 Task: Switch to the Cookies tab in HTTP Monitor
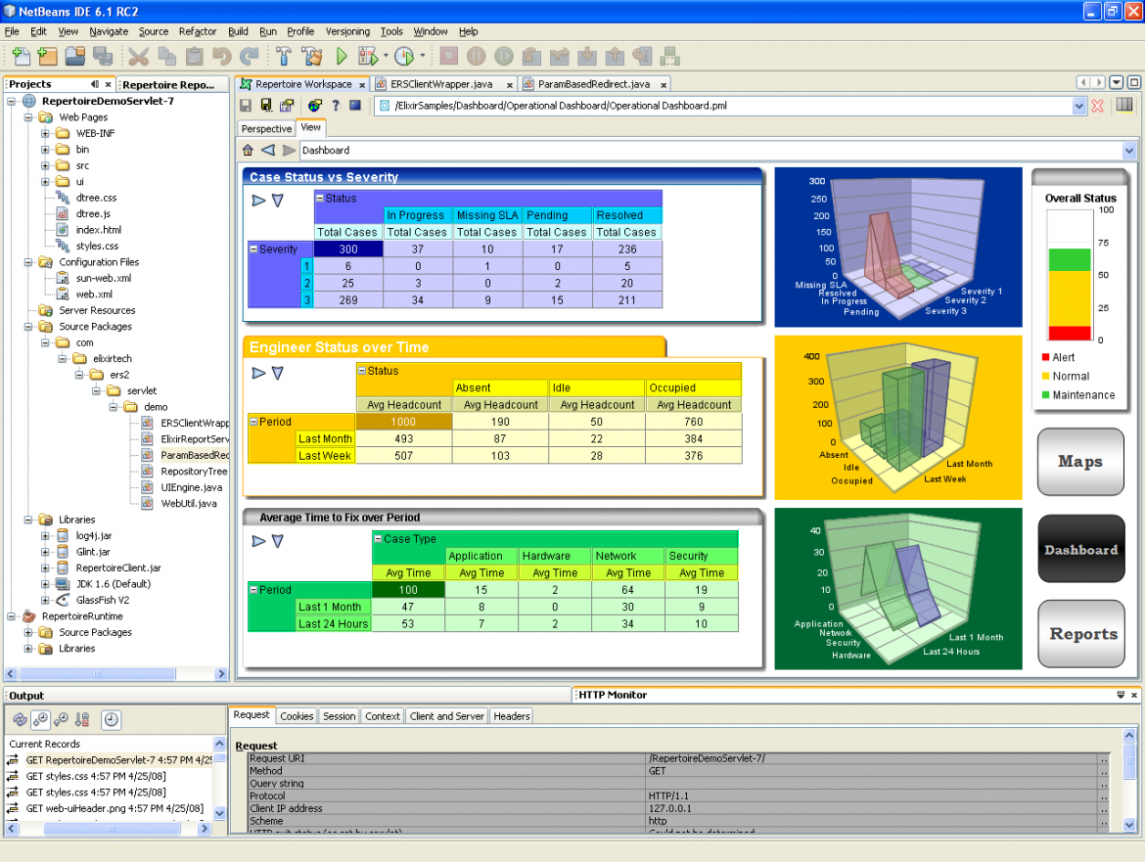coord(297,715)
